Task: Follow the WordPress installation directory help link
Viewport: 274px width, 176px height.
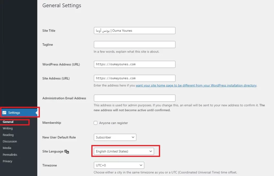Action: click(x=196, y=85)
